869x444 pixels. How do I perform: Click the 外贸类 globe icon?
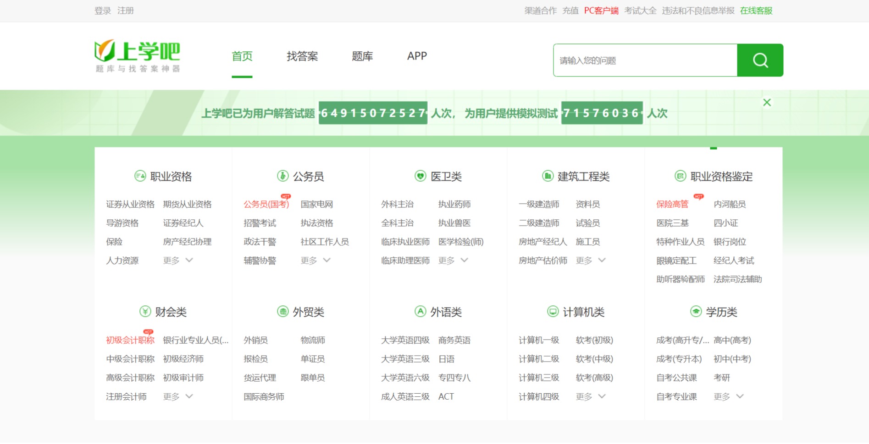[282, 312]
